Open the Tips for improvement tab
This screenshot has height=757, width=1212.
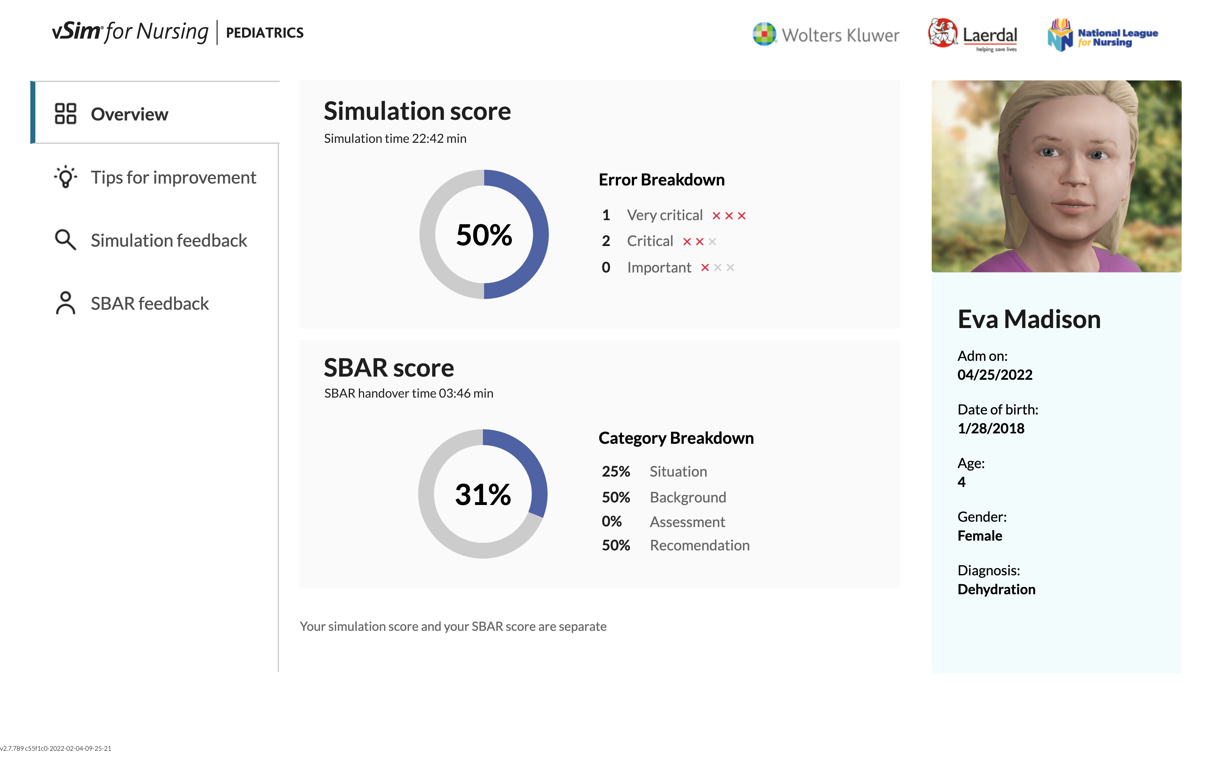(173, 177)
